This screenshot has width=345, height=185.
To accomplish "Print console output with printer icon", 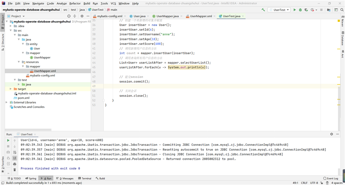I will (15, 164).
